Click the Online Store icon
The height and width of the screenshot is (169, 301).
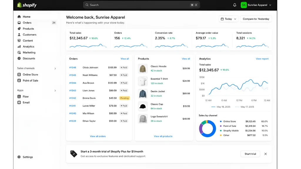pyautogui.click(x=19, y=75)
